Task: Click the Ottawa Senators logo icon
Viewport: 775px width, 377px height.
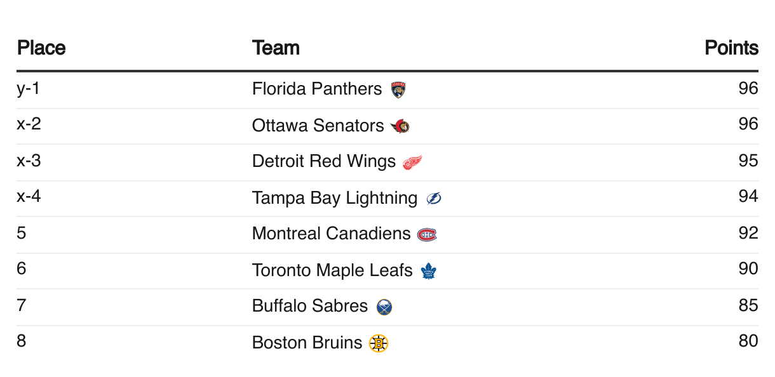Action: coord(401,126)
